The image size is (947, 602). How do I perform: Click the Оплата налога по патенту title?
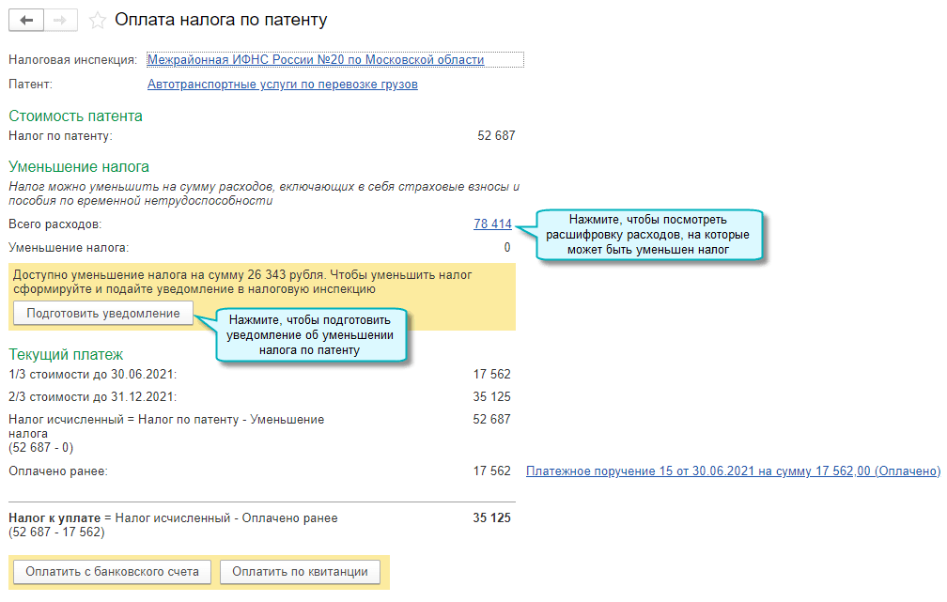(x=221, y=20)
